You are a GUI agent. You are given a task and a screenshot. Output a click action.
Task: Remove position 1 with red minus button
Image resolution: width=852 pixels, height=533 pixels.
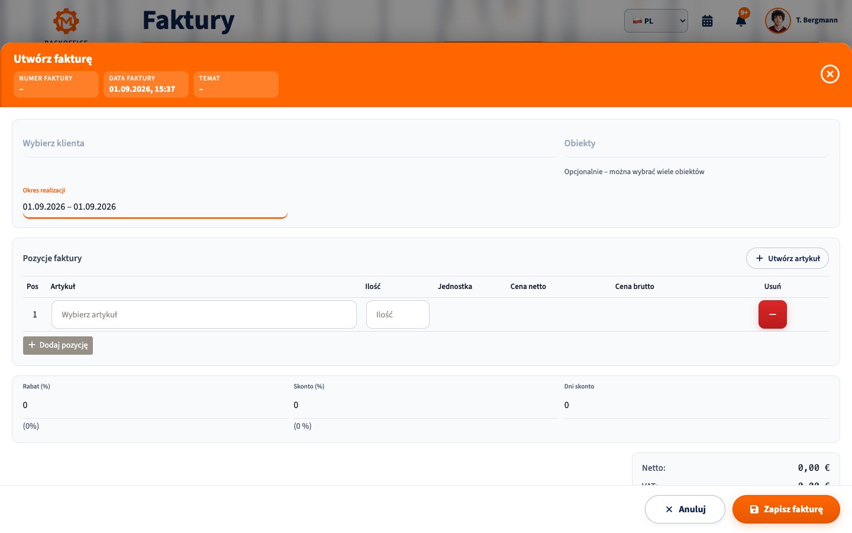773,314
